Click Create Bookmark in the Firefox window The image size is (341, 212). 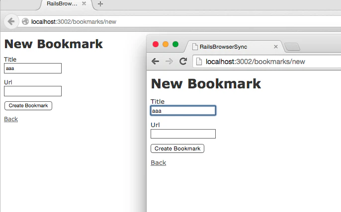[x=28, y=106]
